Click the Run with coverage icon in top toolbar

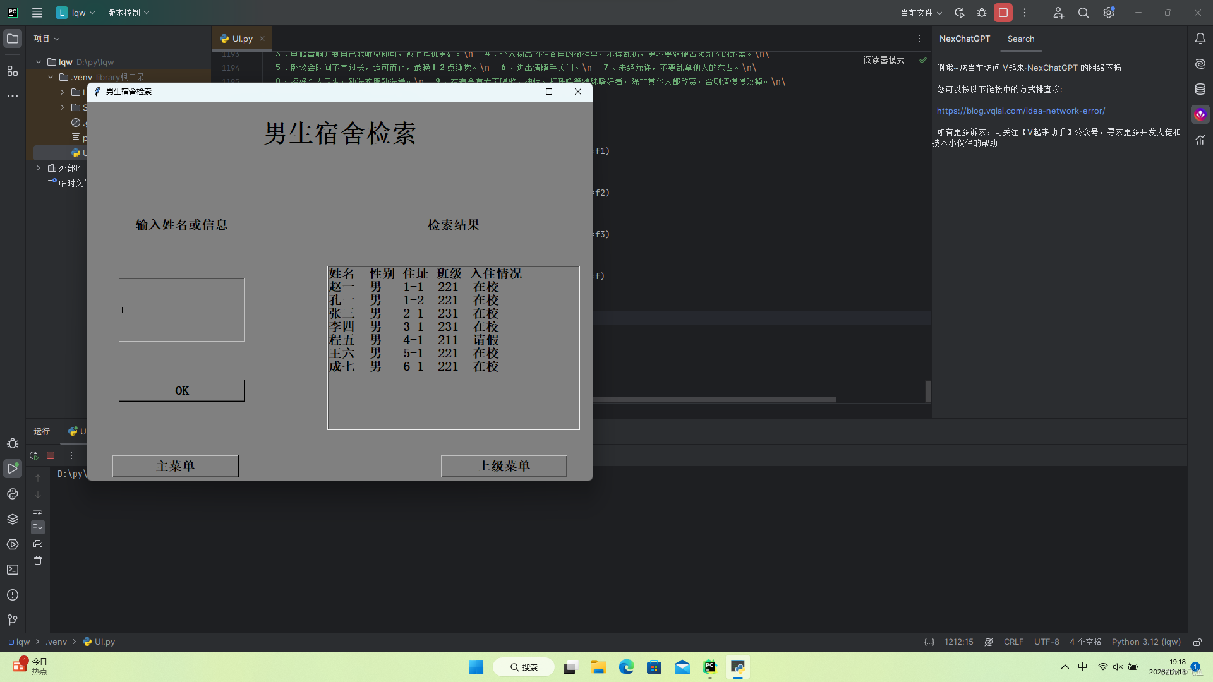pos(960,13)
